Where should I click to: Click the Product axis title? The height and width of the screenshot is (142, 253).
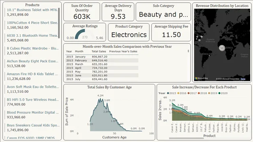210,136
